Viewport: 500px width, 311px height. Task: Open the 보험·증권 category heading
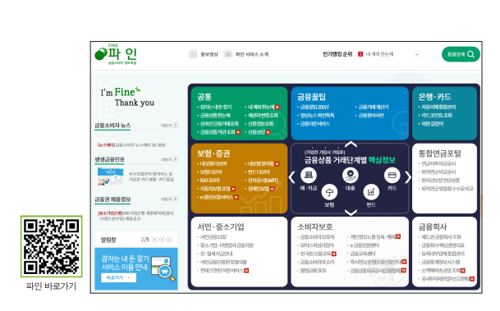tap(213, 153)
